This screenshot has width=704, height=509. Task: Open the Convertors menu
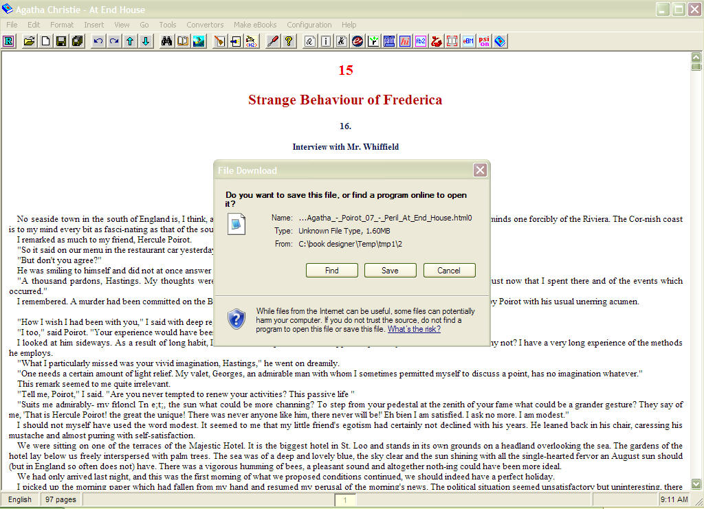[205, 25]
